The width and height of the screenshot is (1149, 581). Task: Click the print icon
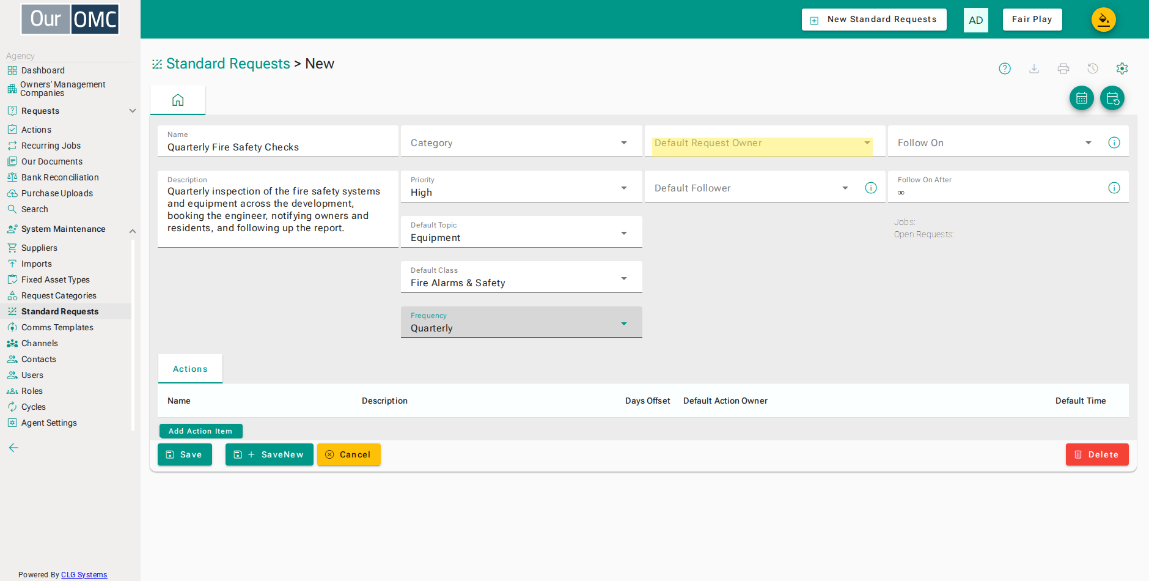[x=1063, y=68]
